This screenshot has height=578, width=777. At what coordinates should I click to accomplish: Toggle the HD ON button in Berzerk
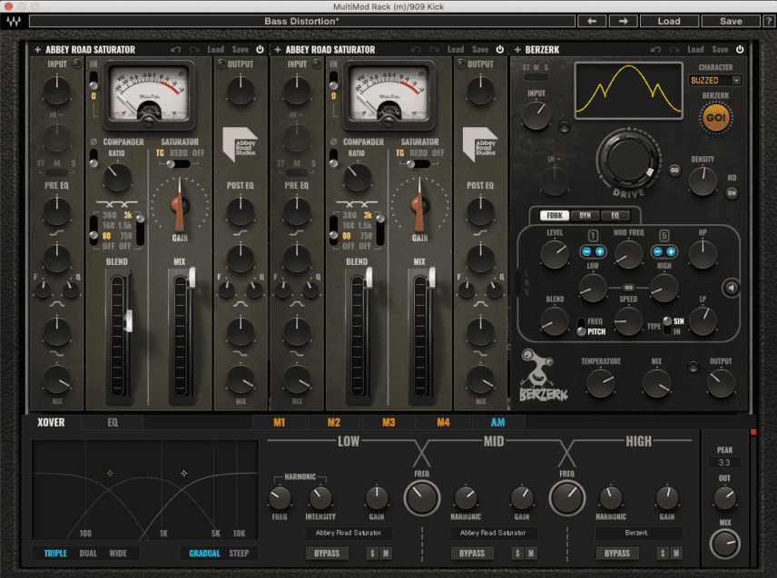click(732, 193)
